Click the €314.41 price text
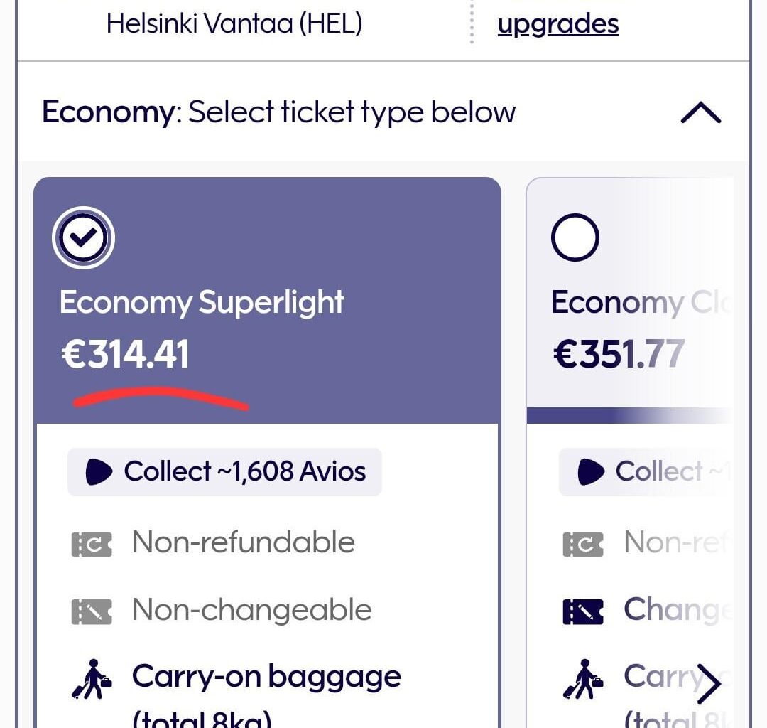 (x=125, y=353)
